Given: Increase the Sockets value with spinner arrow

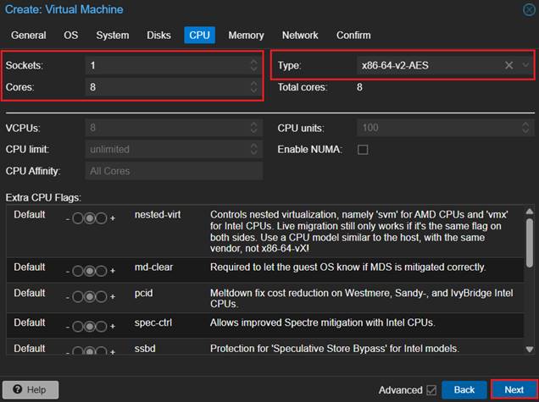Looking at the screenshot, I should click(253, 62).
